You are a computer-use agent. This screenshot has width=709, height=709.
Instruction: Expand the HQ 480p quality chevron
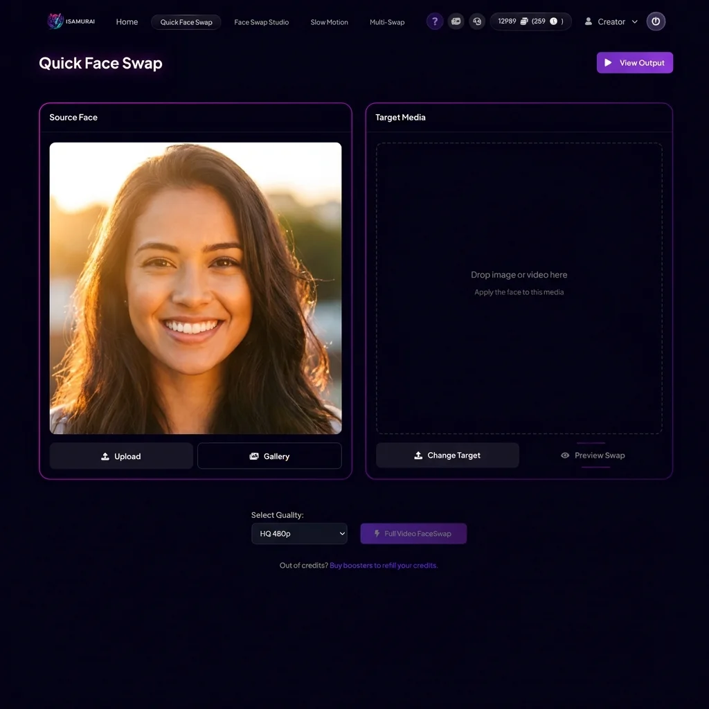[341, 533]
